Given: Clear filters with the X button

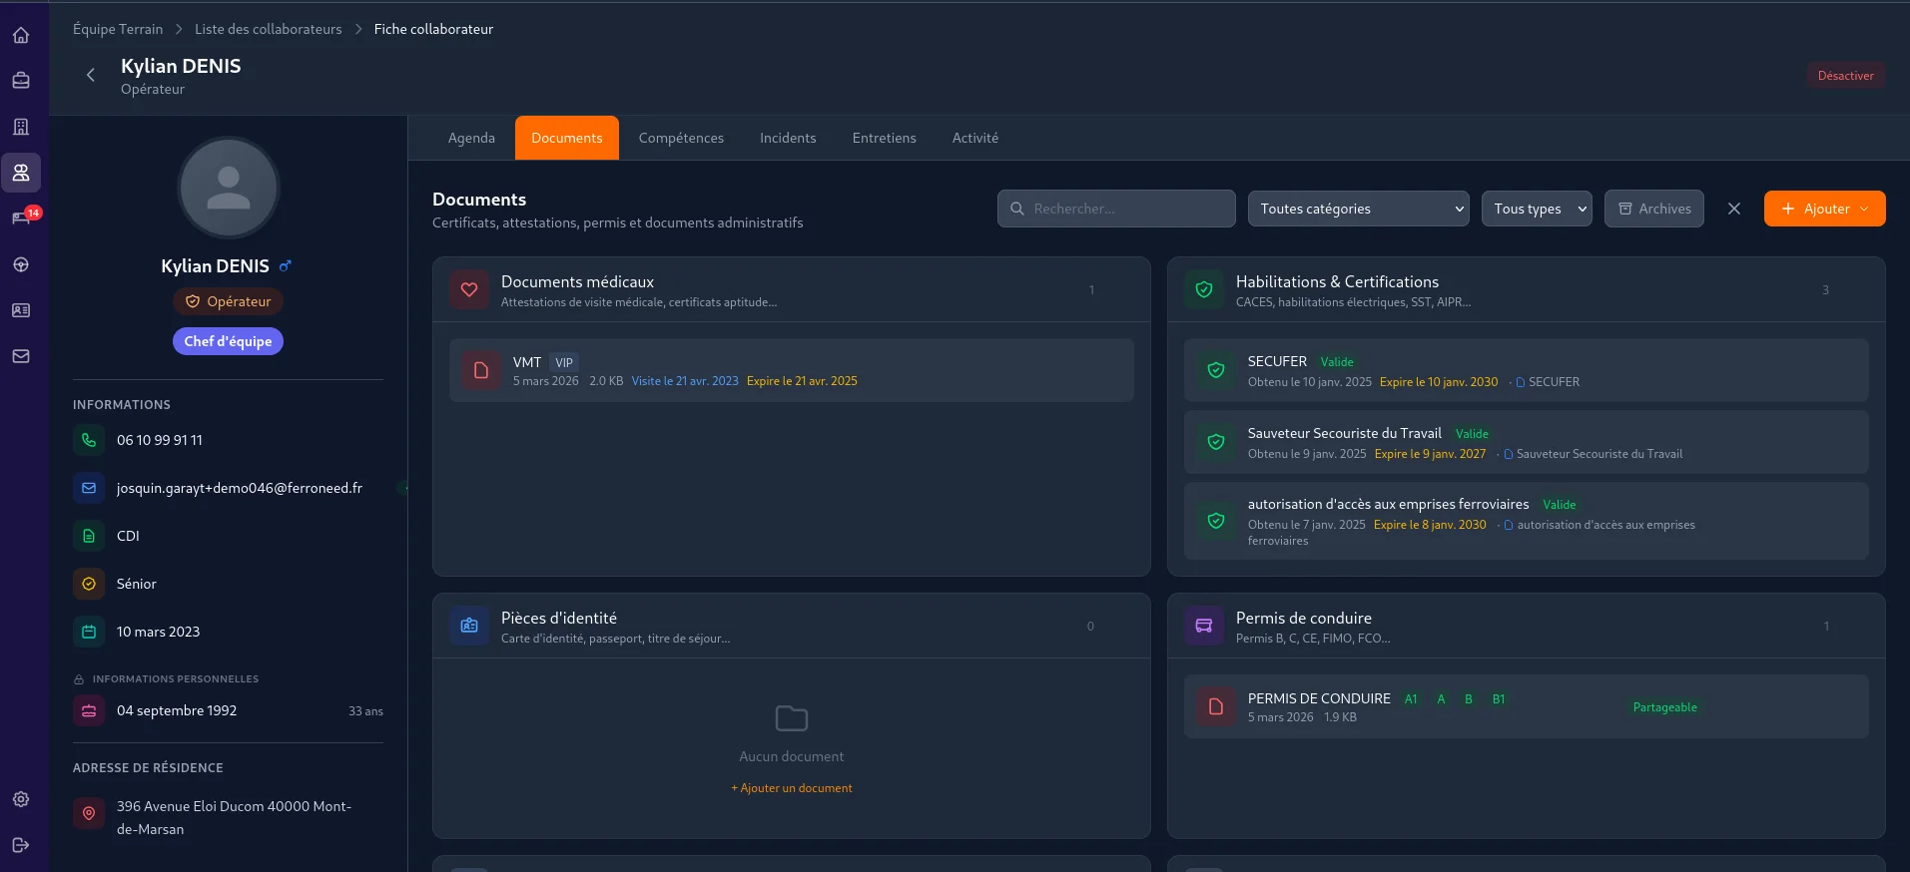Looking at the screenshot, I should tap(1734, 209).
